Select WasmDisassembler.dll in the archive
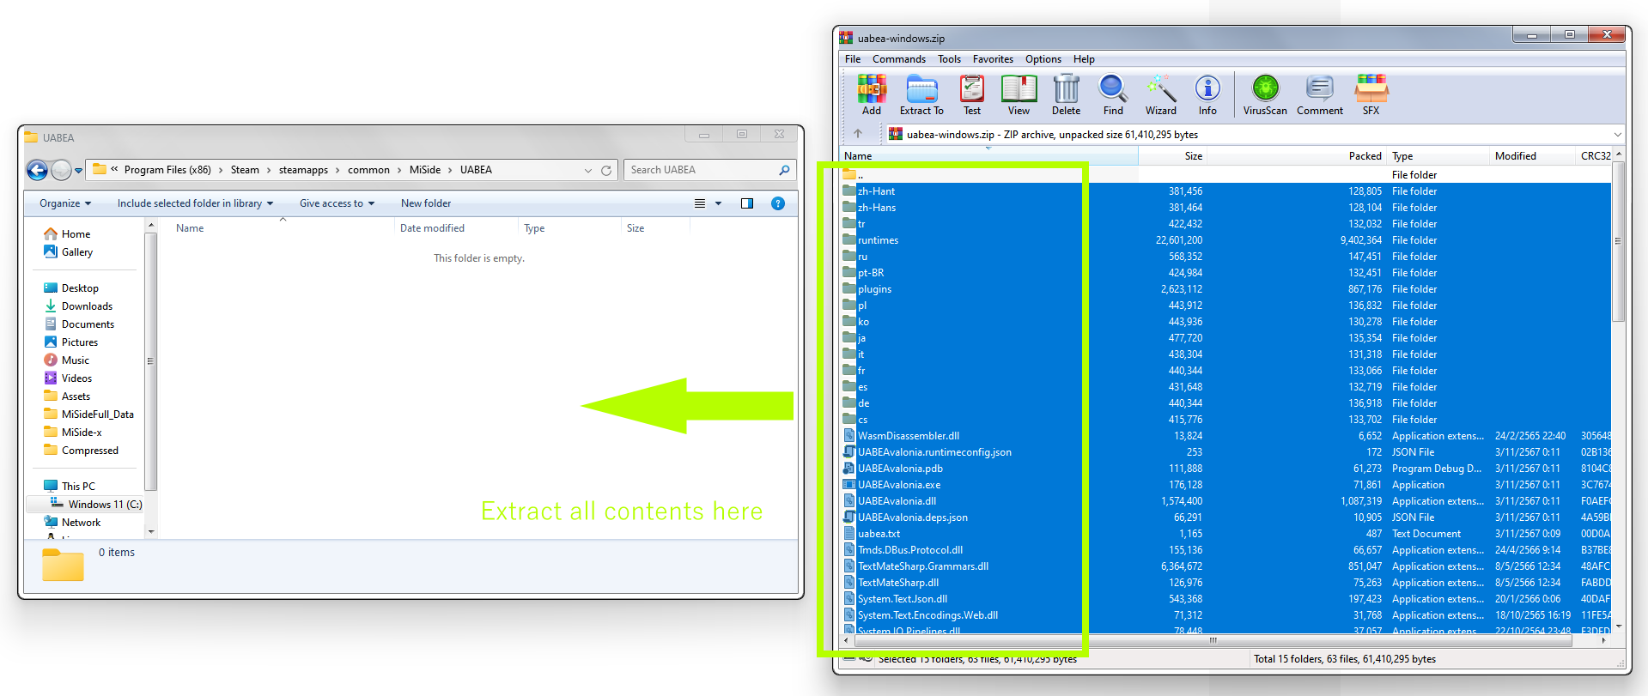The height and width of the screenshot is (696, 1648). pyautogui.click(x=1226, y=436)
